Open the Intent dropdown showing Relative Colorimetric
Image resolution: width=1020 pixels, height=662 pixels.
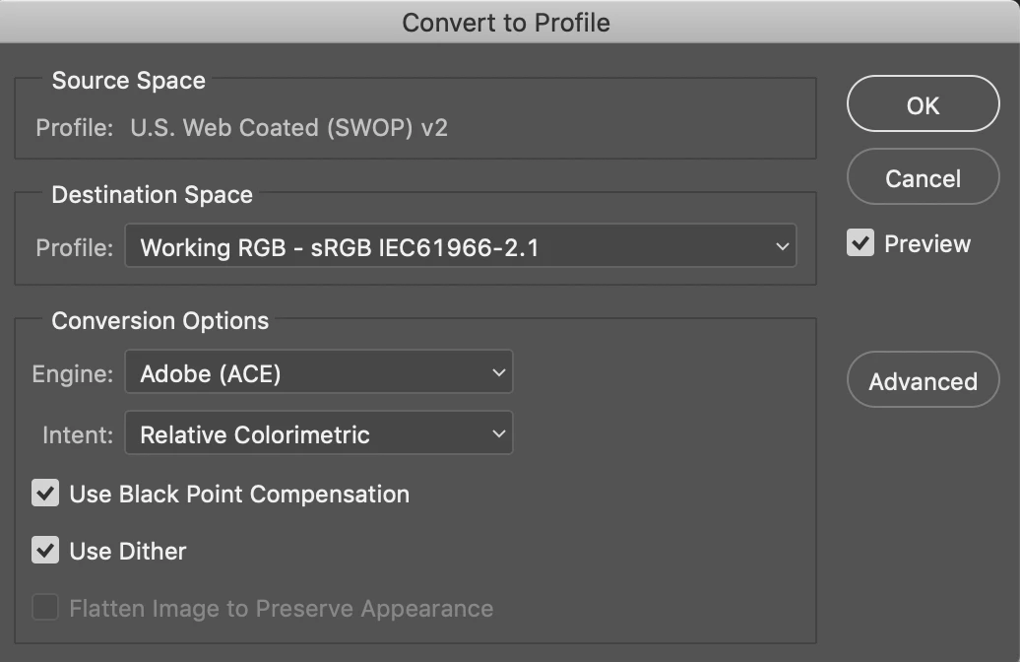point(318,433)
